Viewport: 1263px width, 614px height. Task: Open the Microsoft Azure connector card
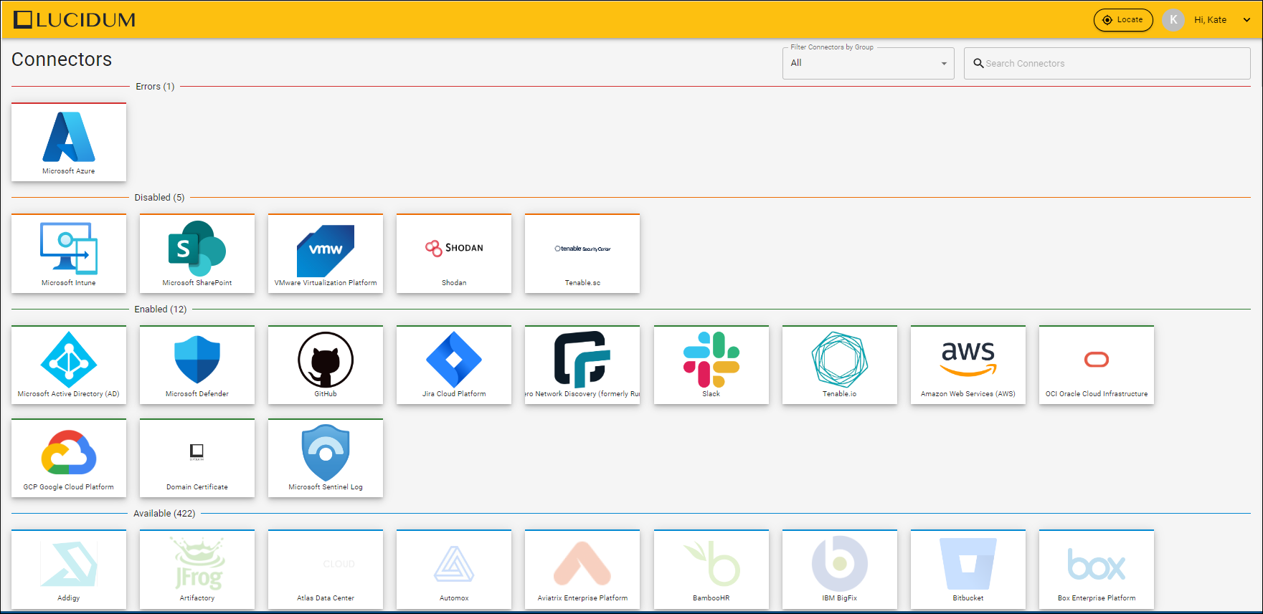[69, 142]
